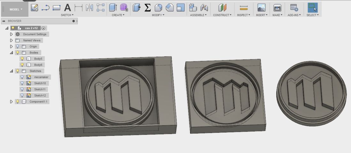Toggle visibility bulb of Sketches folder
This screenshot has width=351, height=153.
(18, 71)
